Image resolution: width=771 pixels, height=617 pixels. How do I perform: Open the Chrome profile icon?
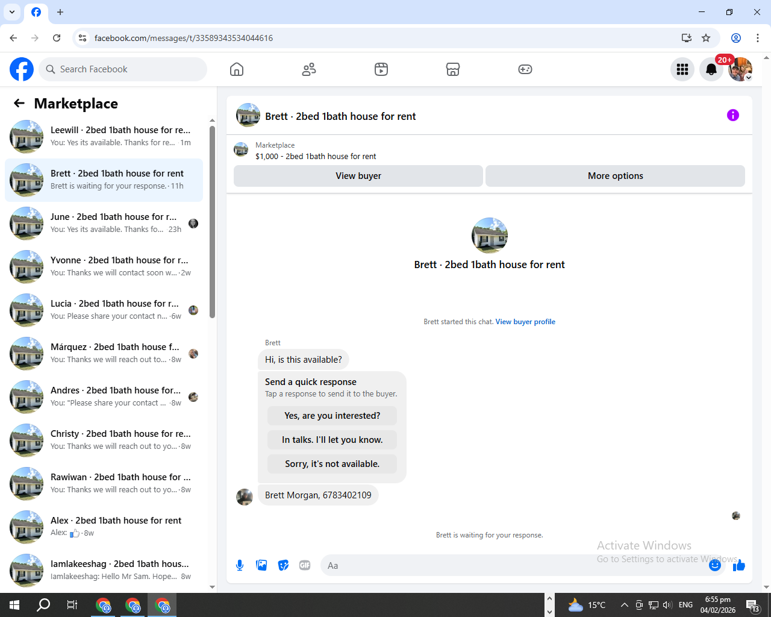[x=736, y=38]
